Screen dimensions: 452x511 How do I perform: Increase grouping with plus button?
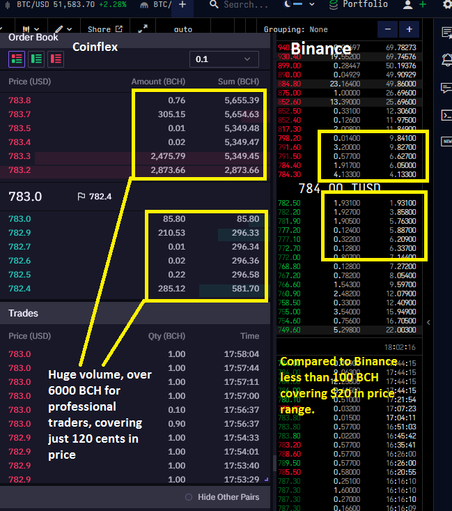(x=410, y=29)
